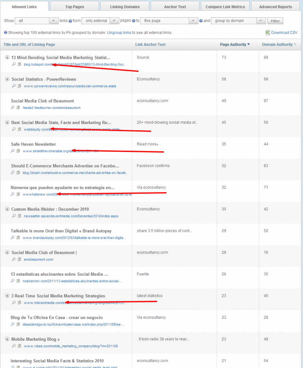Open the 'only external' source dropdown
The width and height of the screenshot is (303, 368).
[101, 21]
